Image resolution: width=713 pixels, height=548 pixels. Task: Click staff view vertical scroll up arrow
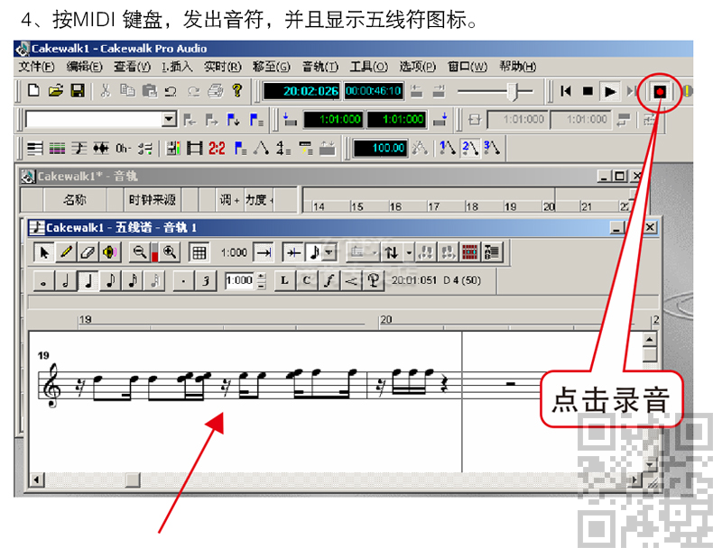tap(650, 340)
